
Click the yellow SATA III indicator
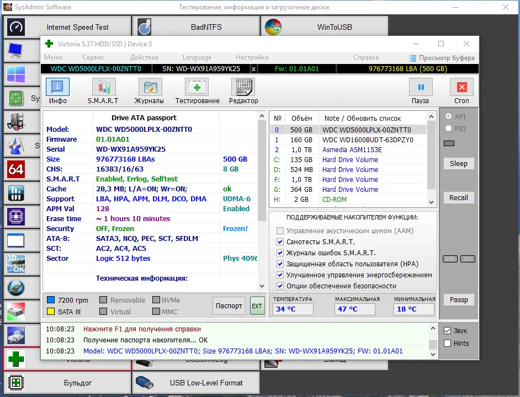(51, 312)
